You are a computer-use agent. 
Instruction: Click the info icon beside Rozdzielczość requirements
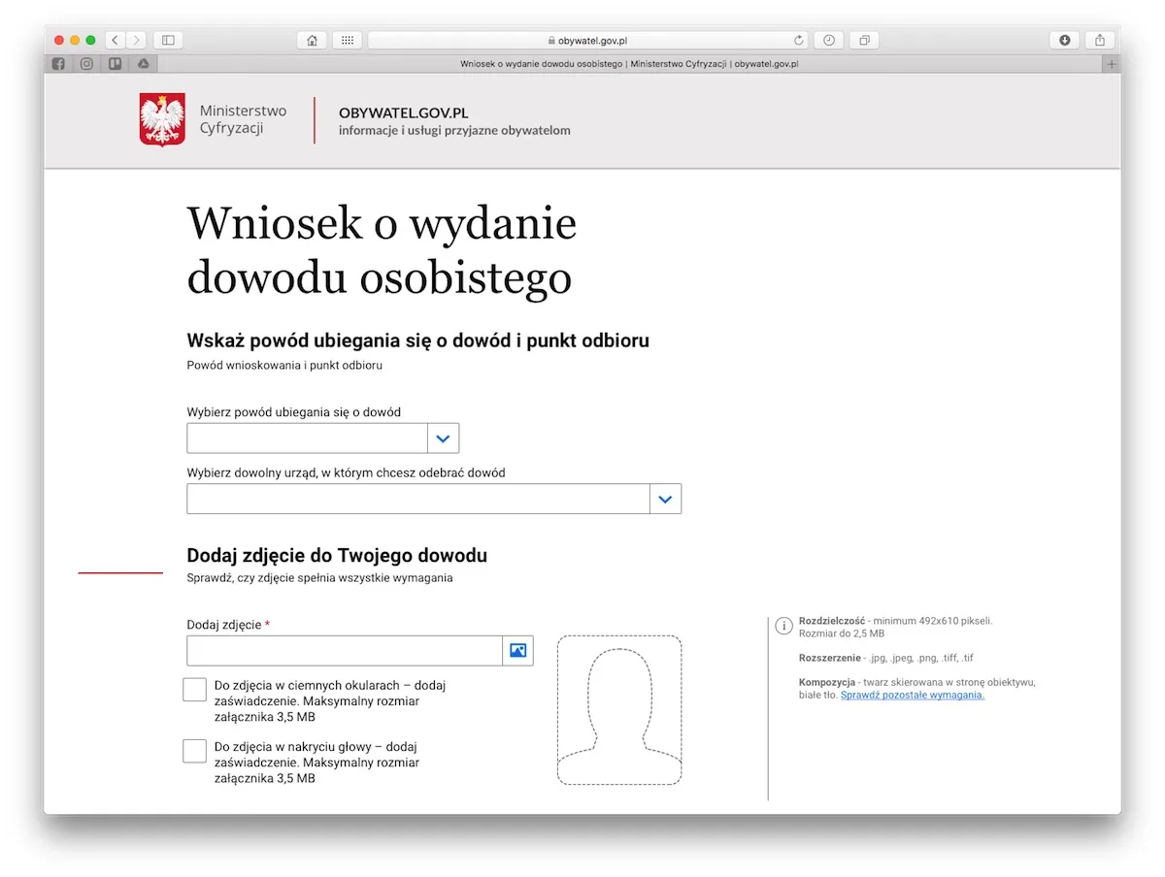pos(783,626)
